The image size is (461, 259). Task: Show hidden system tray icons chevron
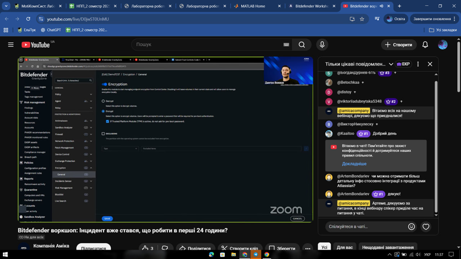pos(390,255)
